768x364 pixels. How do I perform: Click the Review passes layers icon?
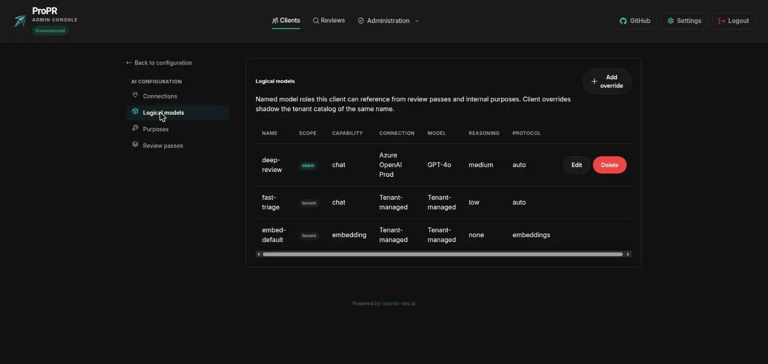pyautogui.click(x=135, y=145)
